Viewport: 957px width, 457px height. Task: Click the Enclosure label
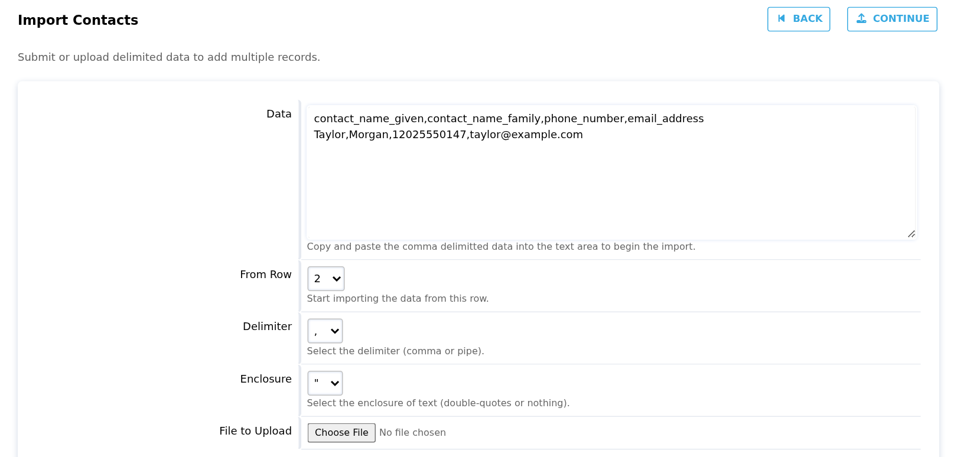pos(266,379)
